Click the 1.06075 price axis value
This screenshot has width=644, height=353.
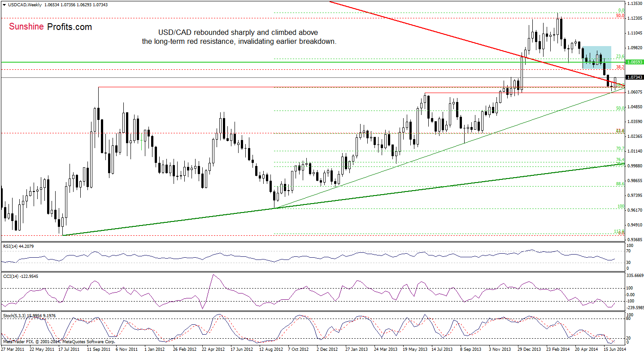pyautogui.click(x=635, y=92)
